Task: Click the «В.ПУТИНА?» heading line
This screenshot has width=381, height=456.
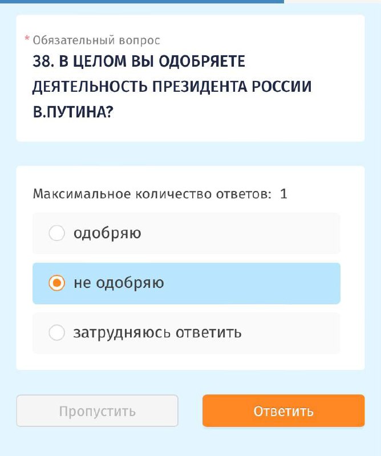Action: tap(73, 112)
